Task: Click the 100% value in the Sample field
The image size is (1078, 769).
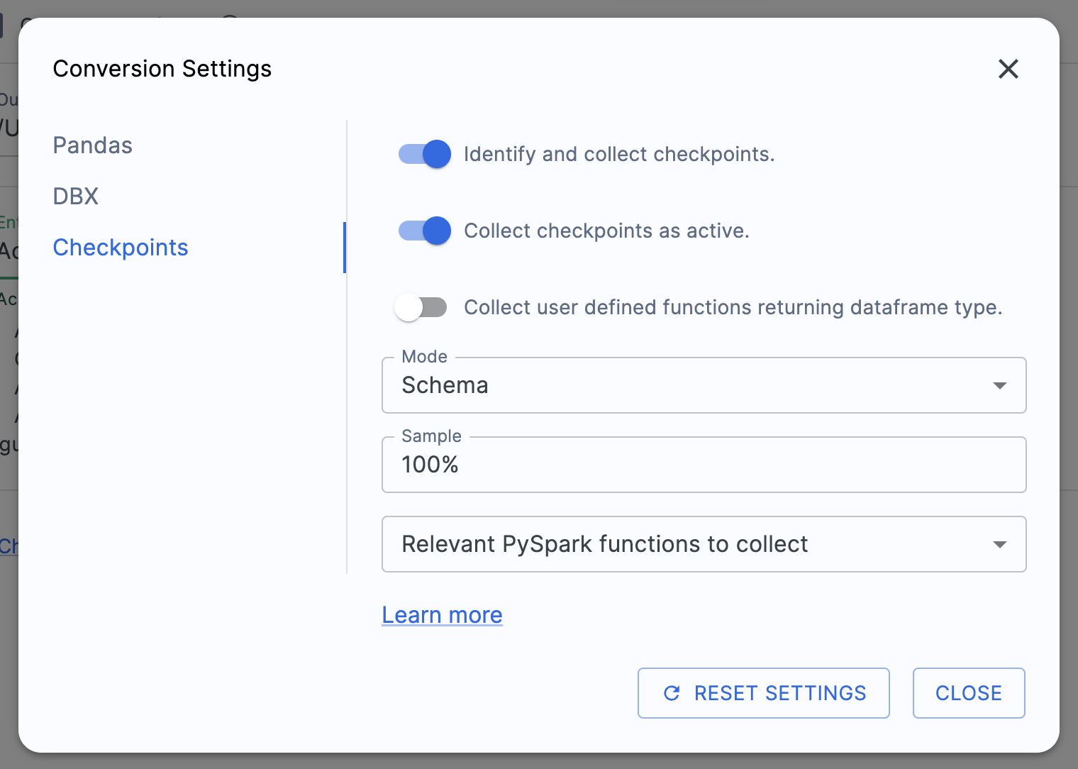Action: [430, 465]
